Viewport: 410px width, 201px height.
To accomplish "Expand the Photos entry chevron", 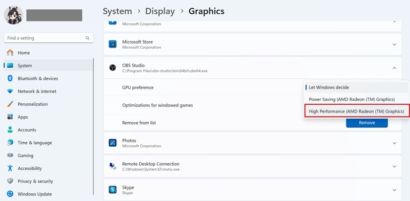I will coord(394,143).
